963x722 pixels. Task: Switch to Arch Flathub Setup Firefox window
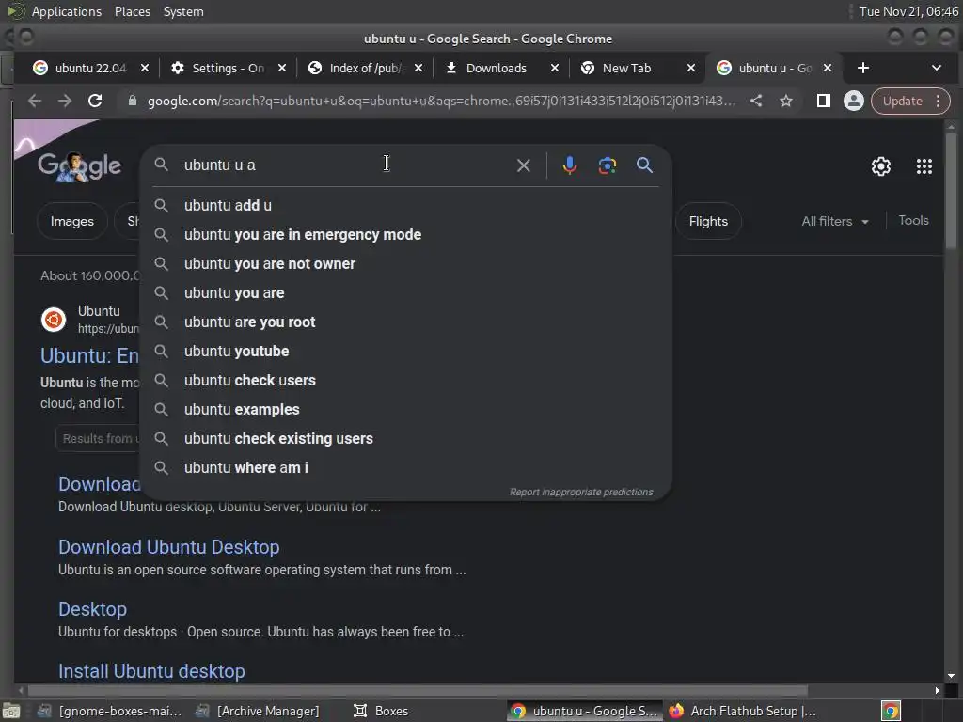pos(743,711)
